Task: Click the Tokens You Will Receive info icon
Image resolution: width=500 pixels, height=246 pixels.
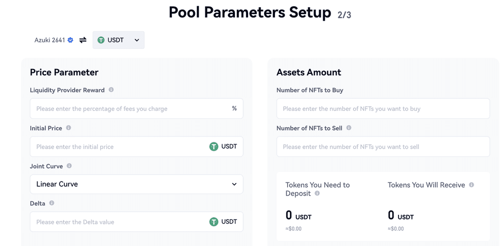Action: pyautogui.click(x=472, y=185)
